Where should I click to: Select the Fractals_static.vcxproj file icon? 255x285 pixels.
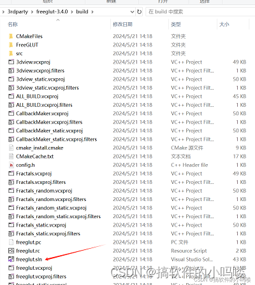coord(11,225)
